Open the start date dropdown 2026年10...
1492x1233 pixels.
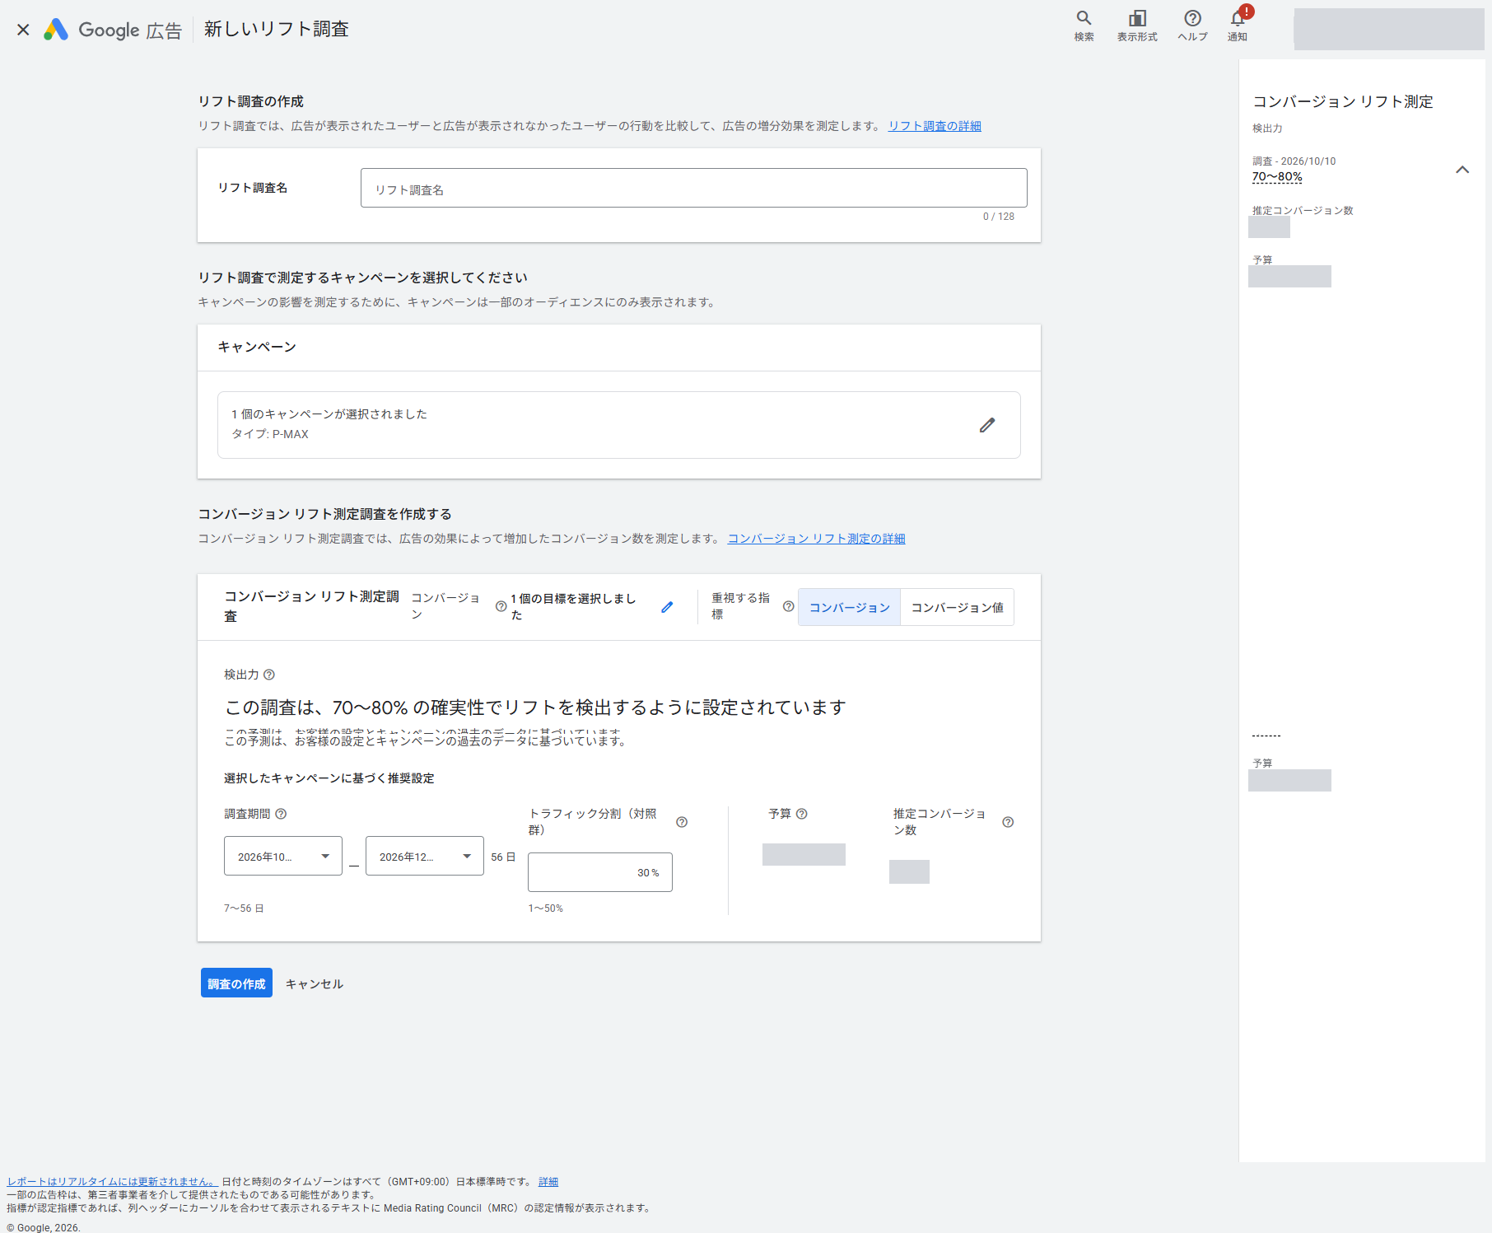tap(283, 856)
